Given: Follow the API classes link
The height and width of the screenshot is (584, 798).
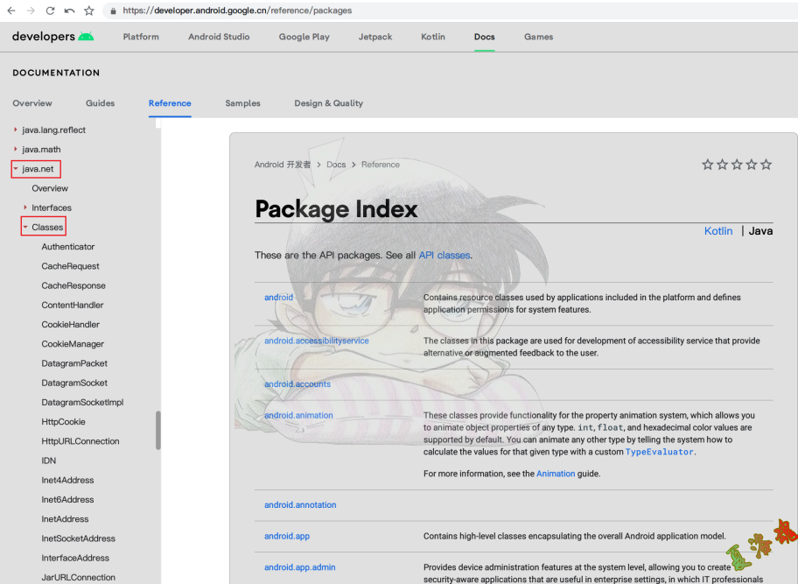Looking at the screenshot, I should (x=444, y=255).
